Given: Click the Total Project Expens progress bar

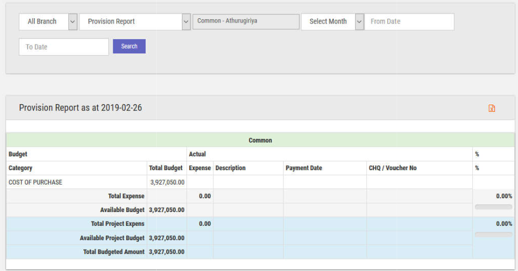Looking at the screenshot, I should [493, 235].
